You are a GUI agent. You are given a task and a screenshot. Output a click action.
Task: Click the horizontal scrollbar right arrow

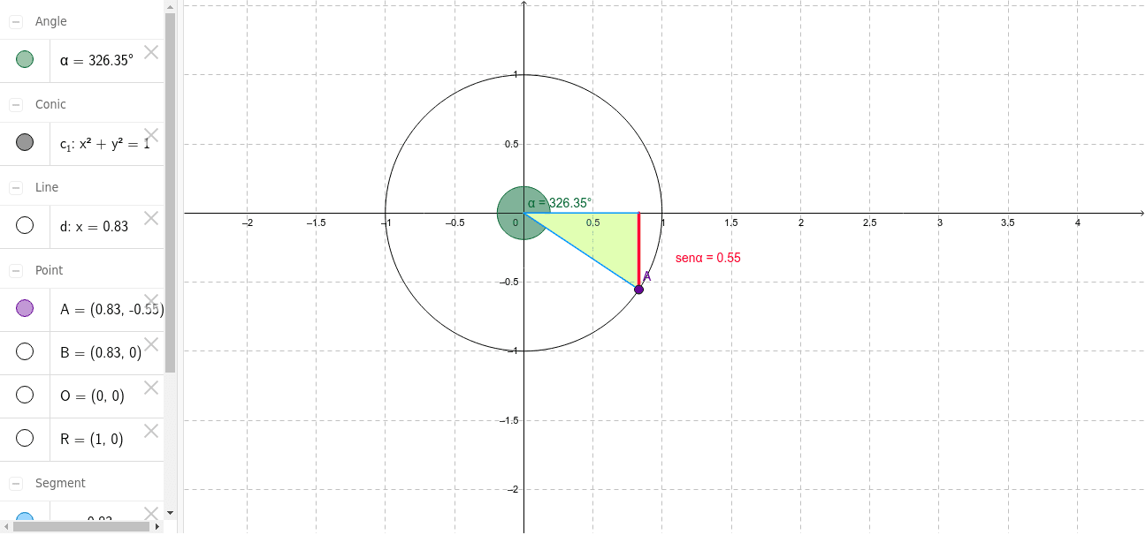(x=159, y=526)
